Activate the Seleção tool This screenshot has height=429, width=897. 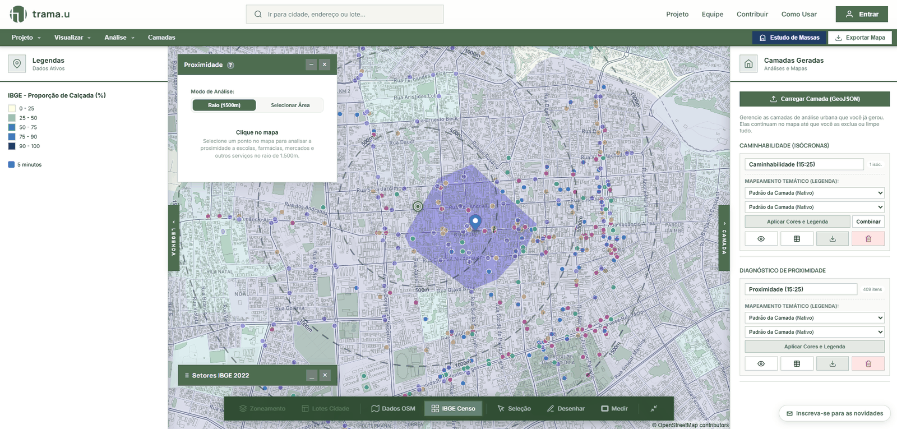pyautogui.click(x=514, y=409)
